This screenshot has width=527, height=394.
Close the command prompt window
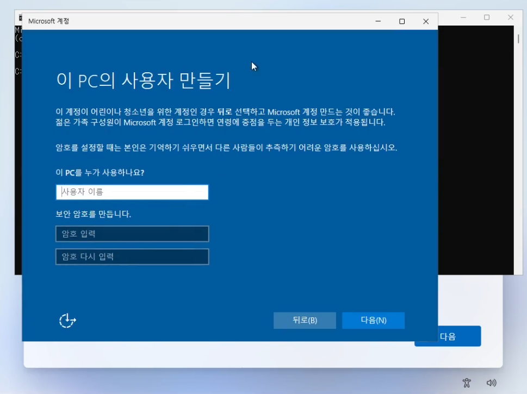511,17
